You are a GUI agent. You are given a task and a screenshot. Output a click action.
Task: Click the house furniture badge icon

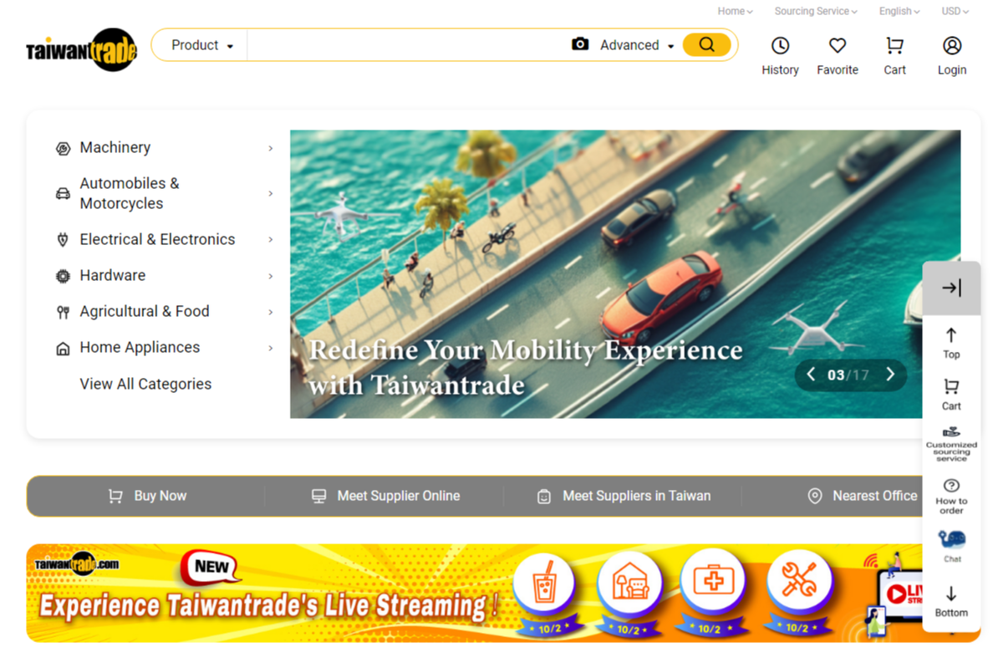629,582
